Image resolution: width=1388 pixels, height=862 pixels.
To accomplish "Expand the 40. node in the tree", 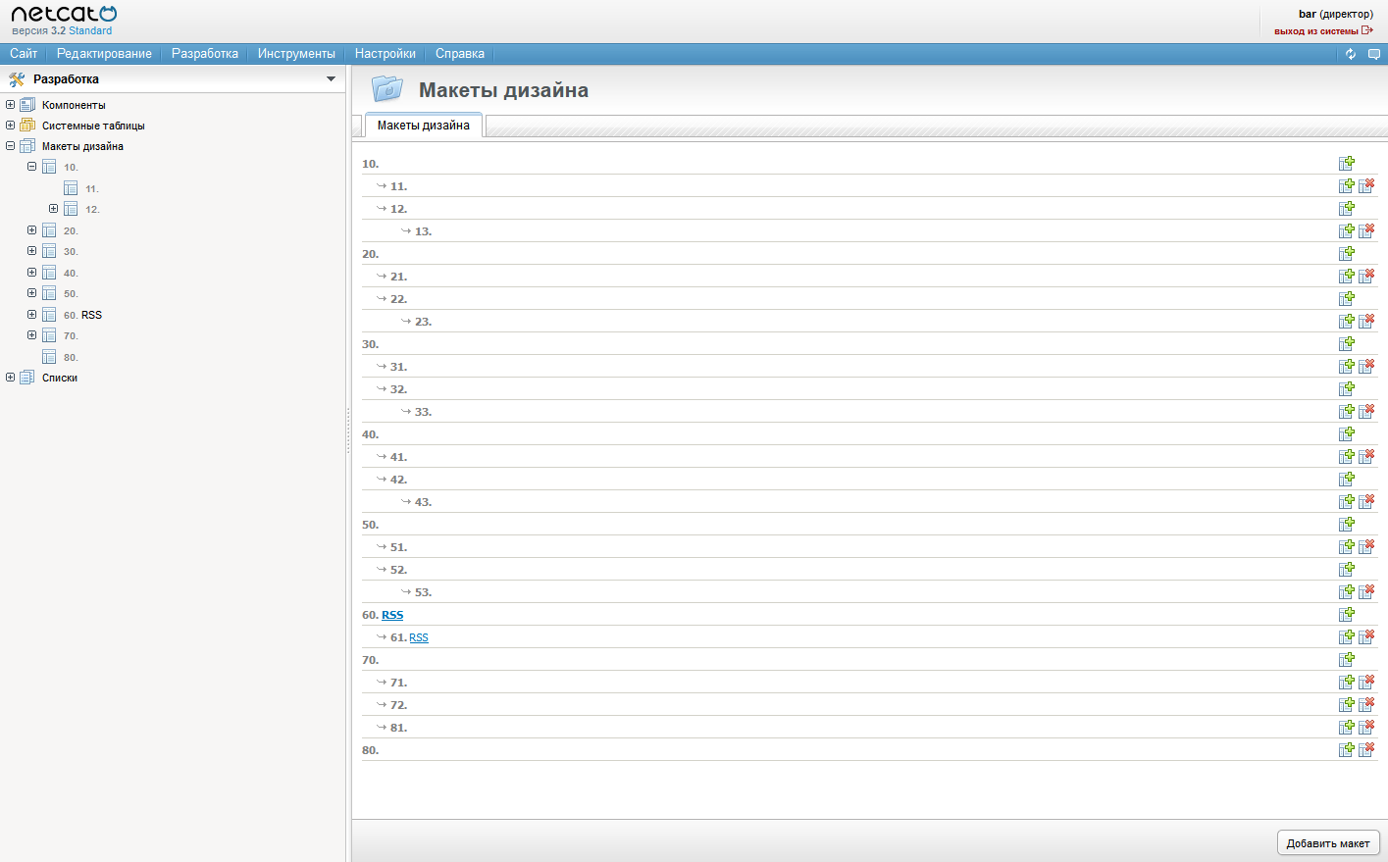I will tap(32, 273).
